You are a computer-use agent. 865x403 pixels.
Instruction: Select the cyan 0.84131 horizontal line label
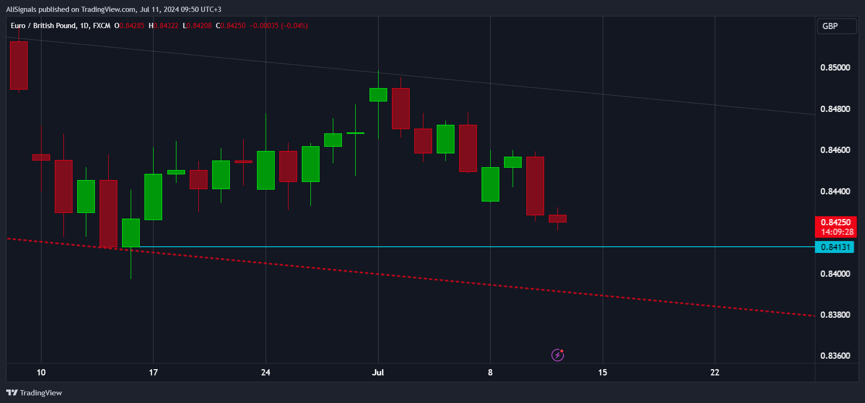tap(834, 247)
